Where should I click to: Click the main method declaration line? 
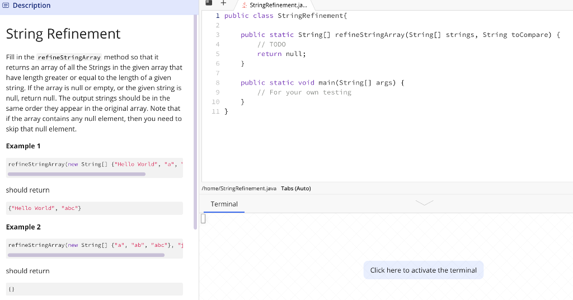322,83
